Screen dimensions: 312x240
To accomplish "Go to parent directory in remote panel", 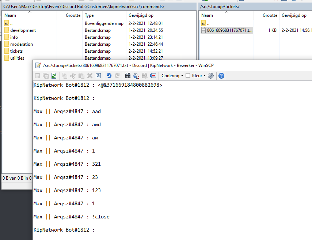I will 208,23.
